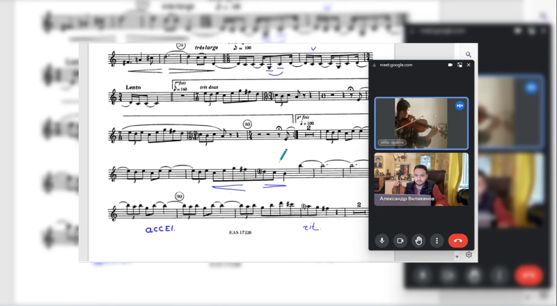Close the meet.google.com floating window
Viewport: 557px width, 306px height.
point(469,65)
